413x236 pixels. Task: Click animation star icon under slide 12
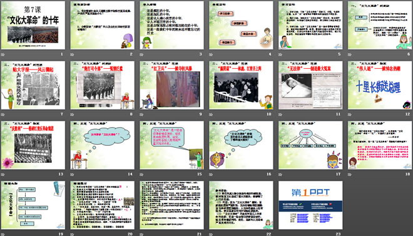[350, 115]
